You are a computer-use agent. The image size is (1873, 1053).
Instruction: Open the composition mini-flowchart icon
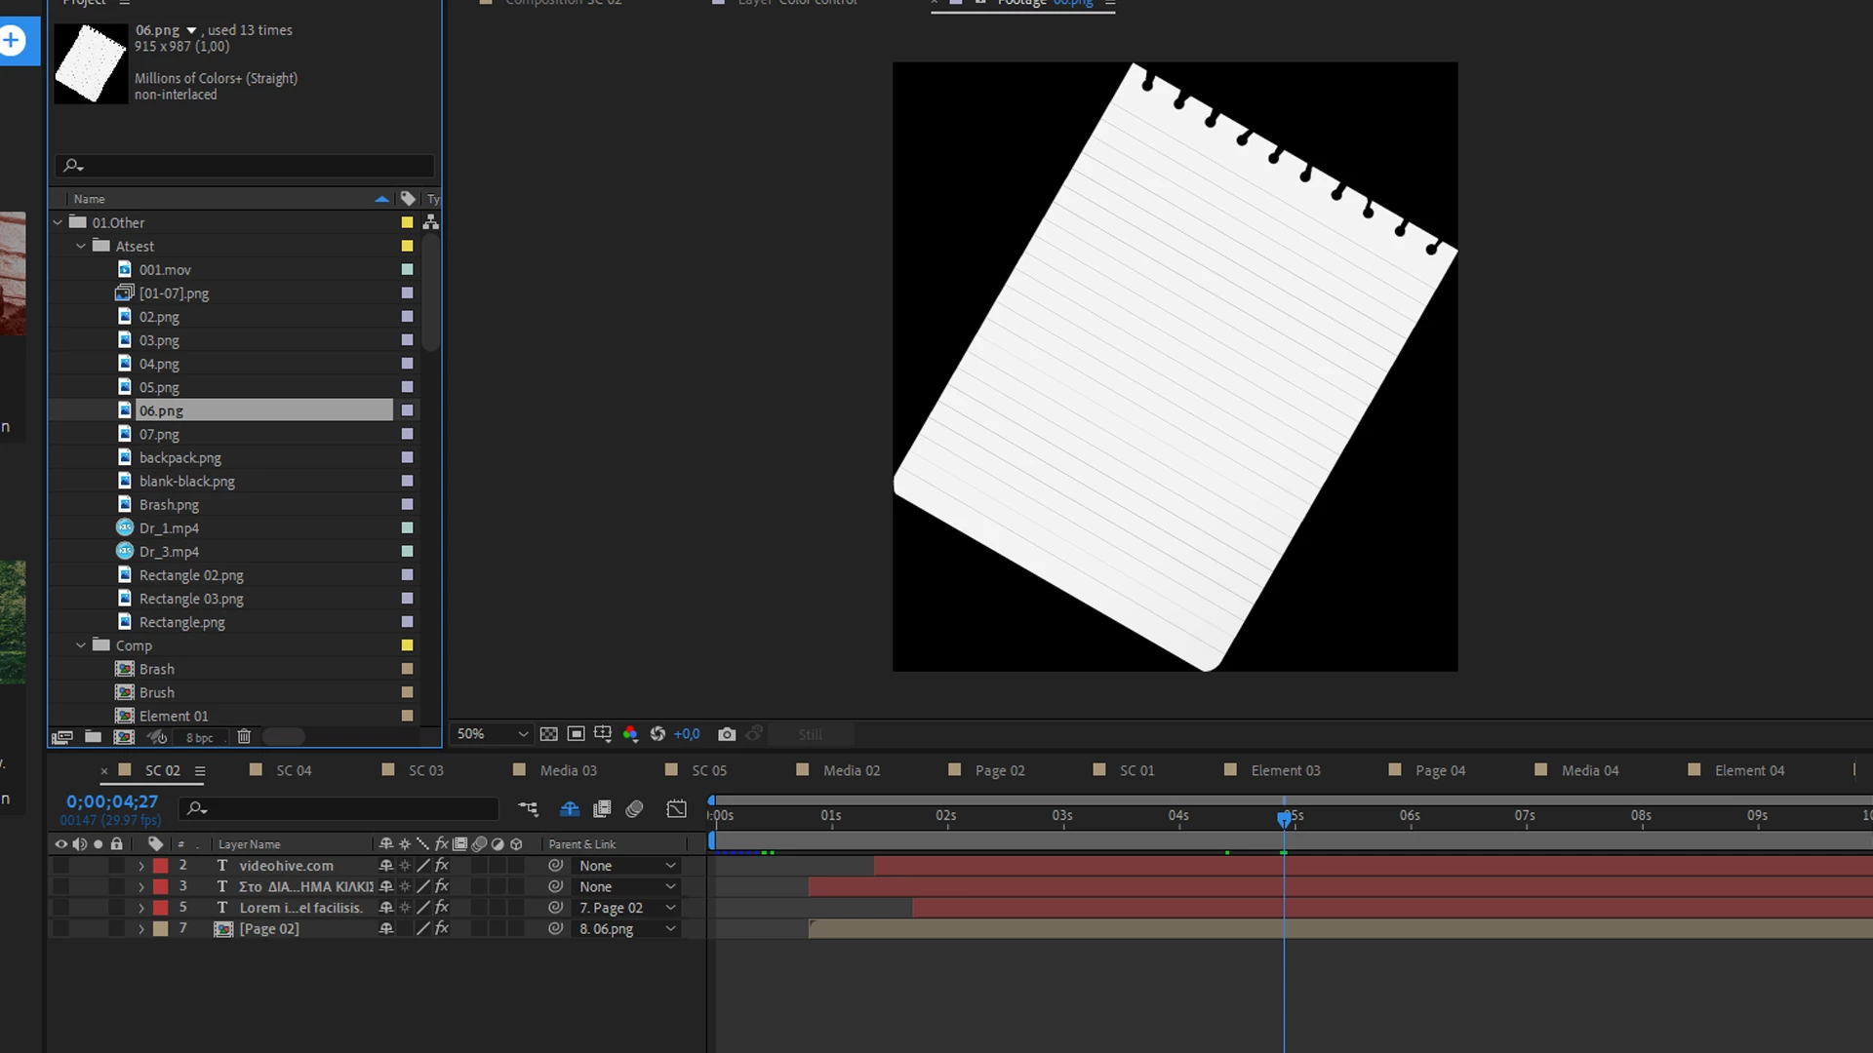pos(528,808)
